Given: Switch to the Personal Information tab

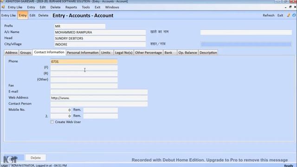Looking at the screenshot, I should pos(83,52).
